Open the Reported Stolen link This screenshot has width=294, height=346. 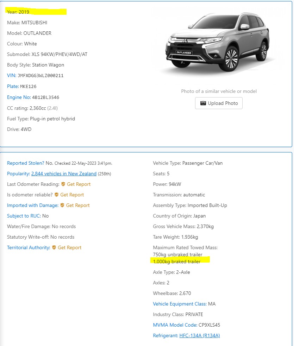pos(26,163)
